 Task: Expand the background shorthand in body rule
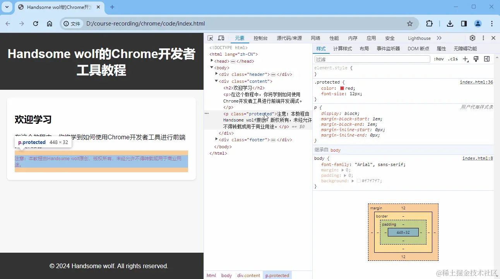point(353,181)
